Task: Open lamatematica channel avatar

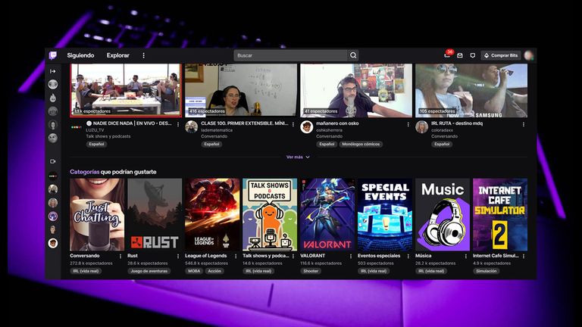Action: [192, 127]
